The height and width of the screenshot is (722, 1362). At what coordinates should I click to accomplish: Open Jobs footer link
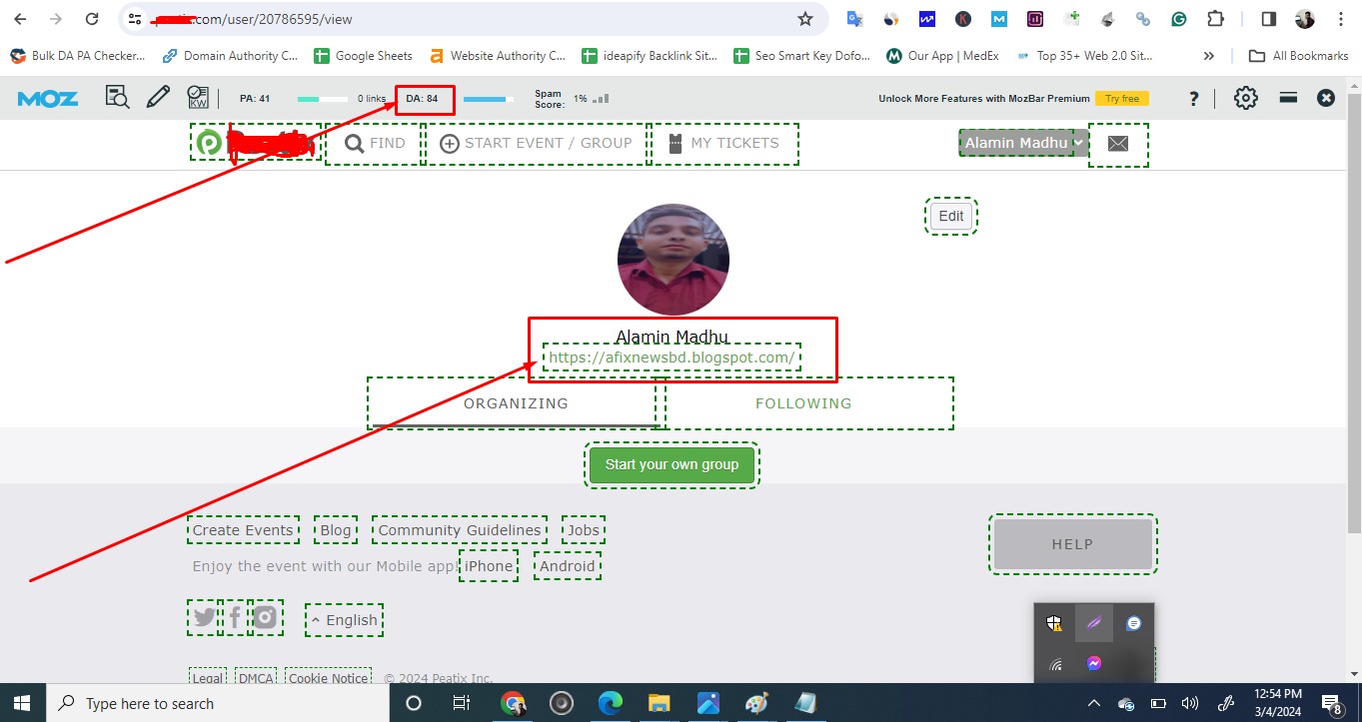584,530
